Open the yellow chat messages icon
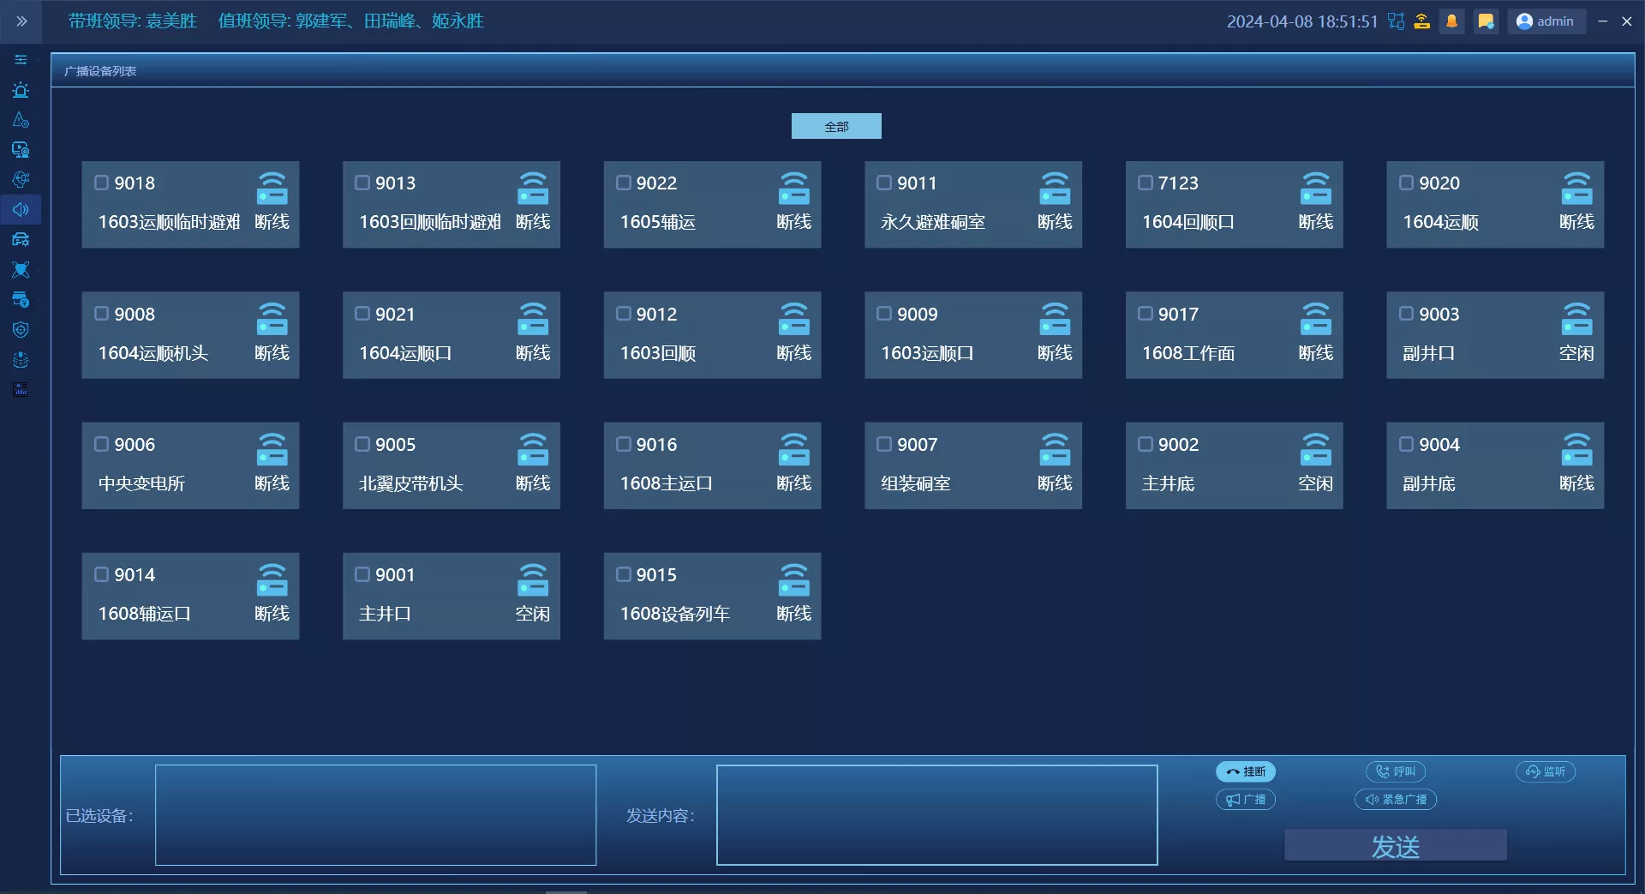1645x894 pixels. [x=1486, y=21]
